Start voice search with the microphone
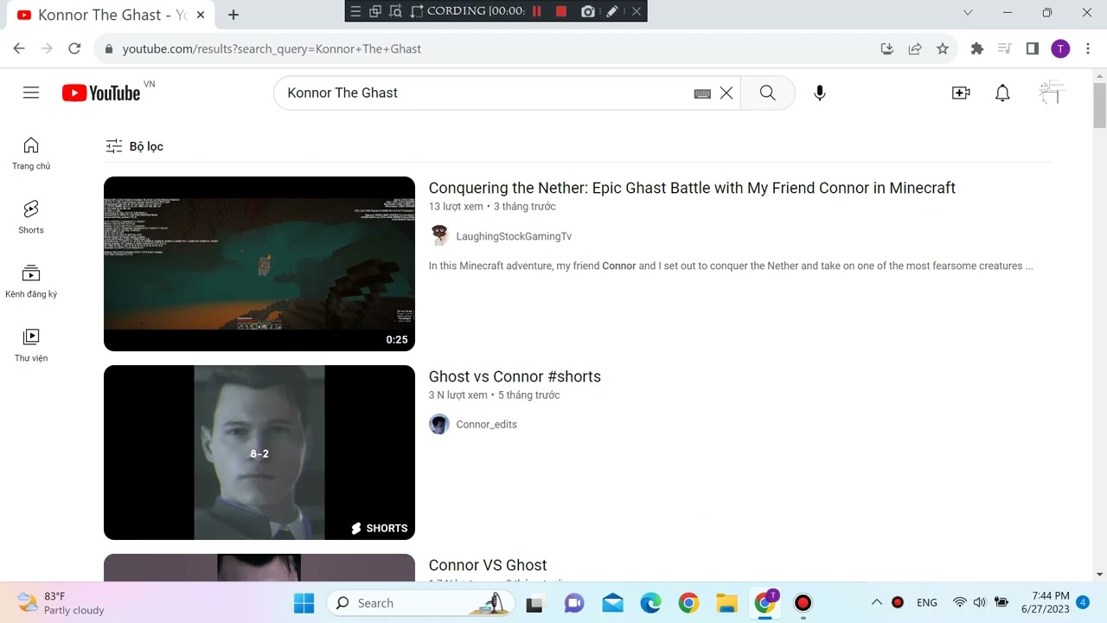 [x=820, y=93]
